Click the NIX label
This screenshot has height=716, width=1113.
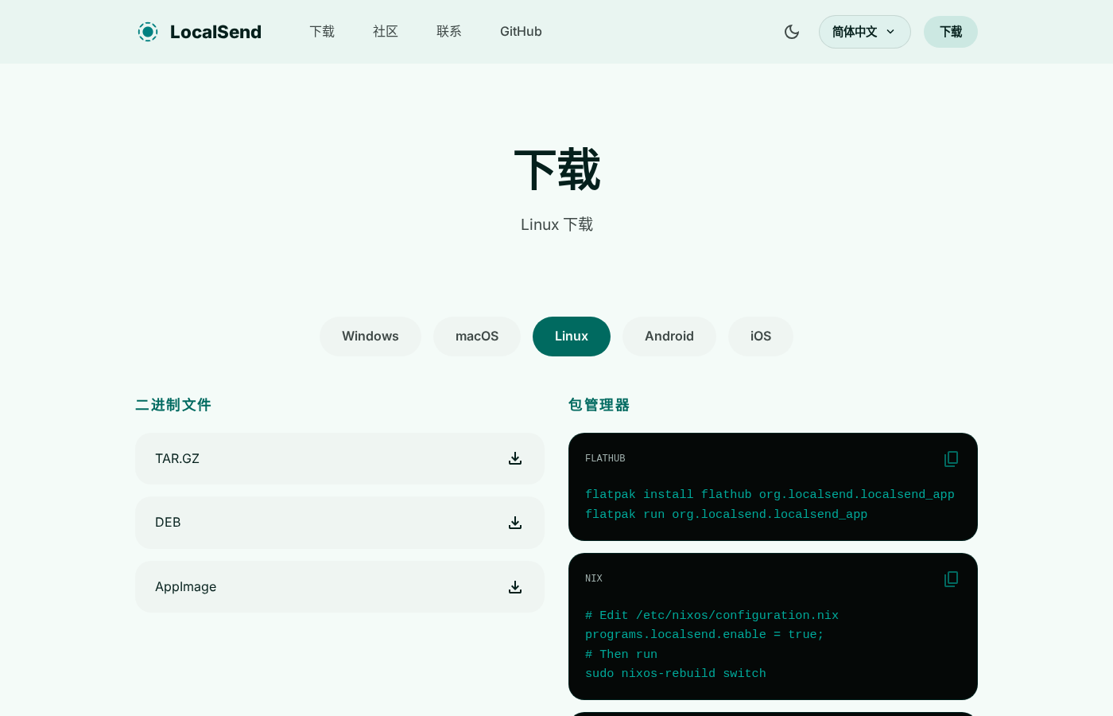[594, 578]
